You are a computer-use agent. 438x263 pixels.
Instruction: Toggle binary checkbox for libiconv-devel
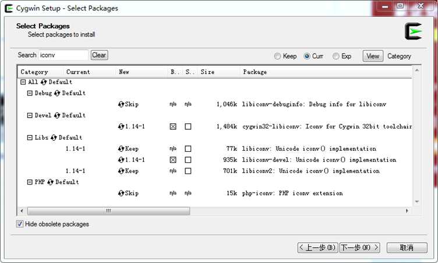pos(173,159)
